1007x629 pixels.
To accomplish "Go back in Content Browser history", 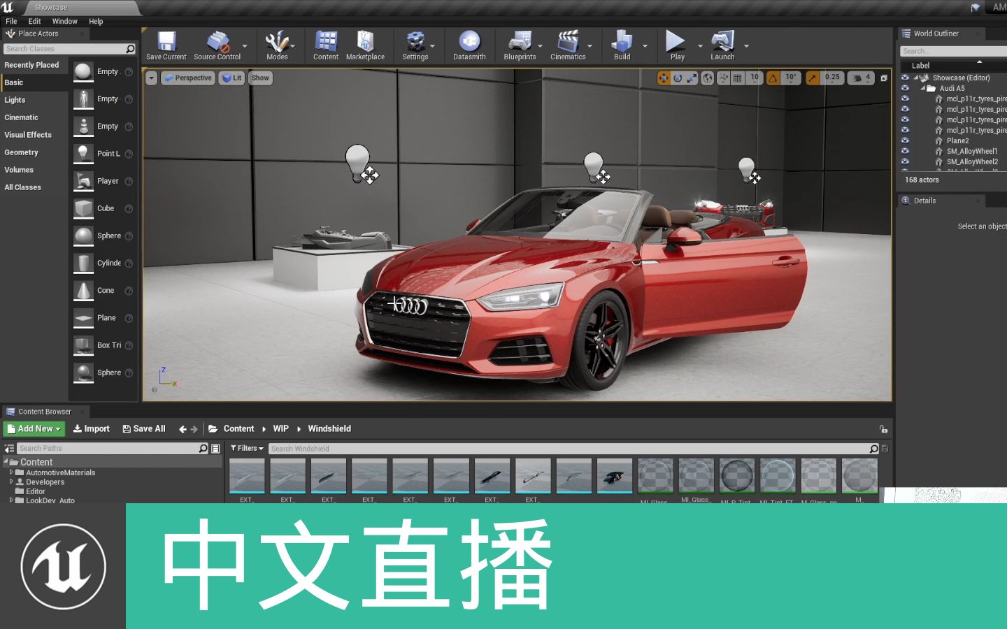I will (x=183, y=429).
